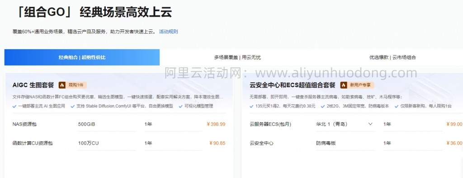Click checkmark beside 仅限新客新购
463x178 pixels.
click(x=397, y=106)
